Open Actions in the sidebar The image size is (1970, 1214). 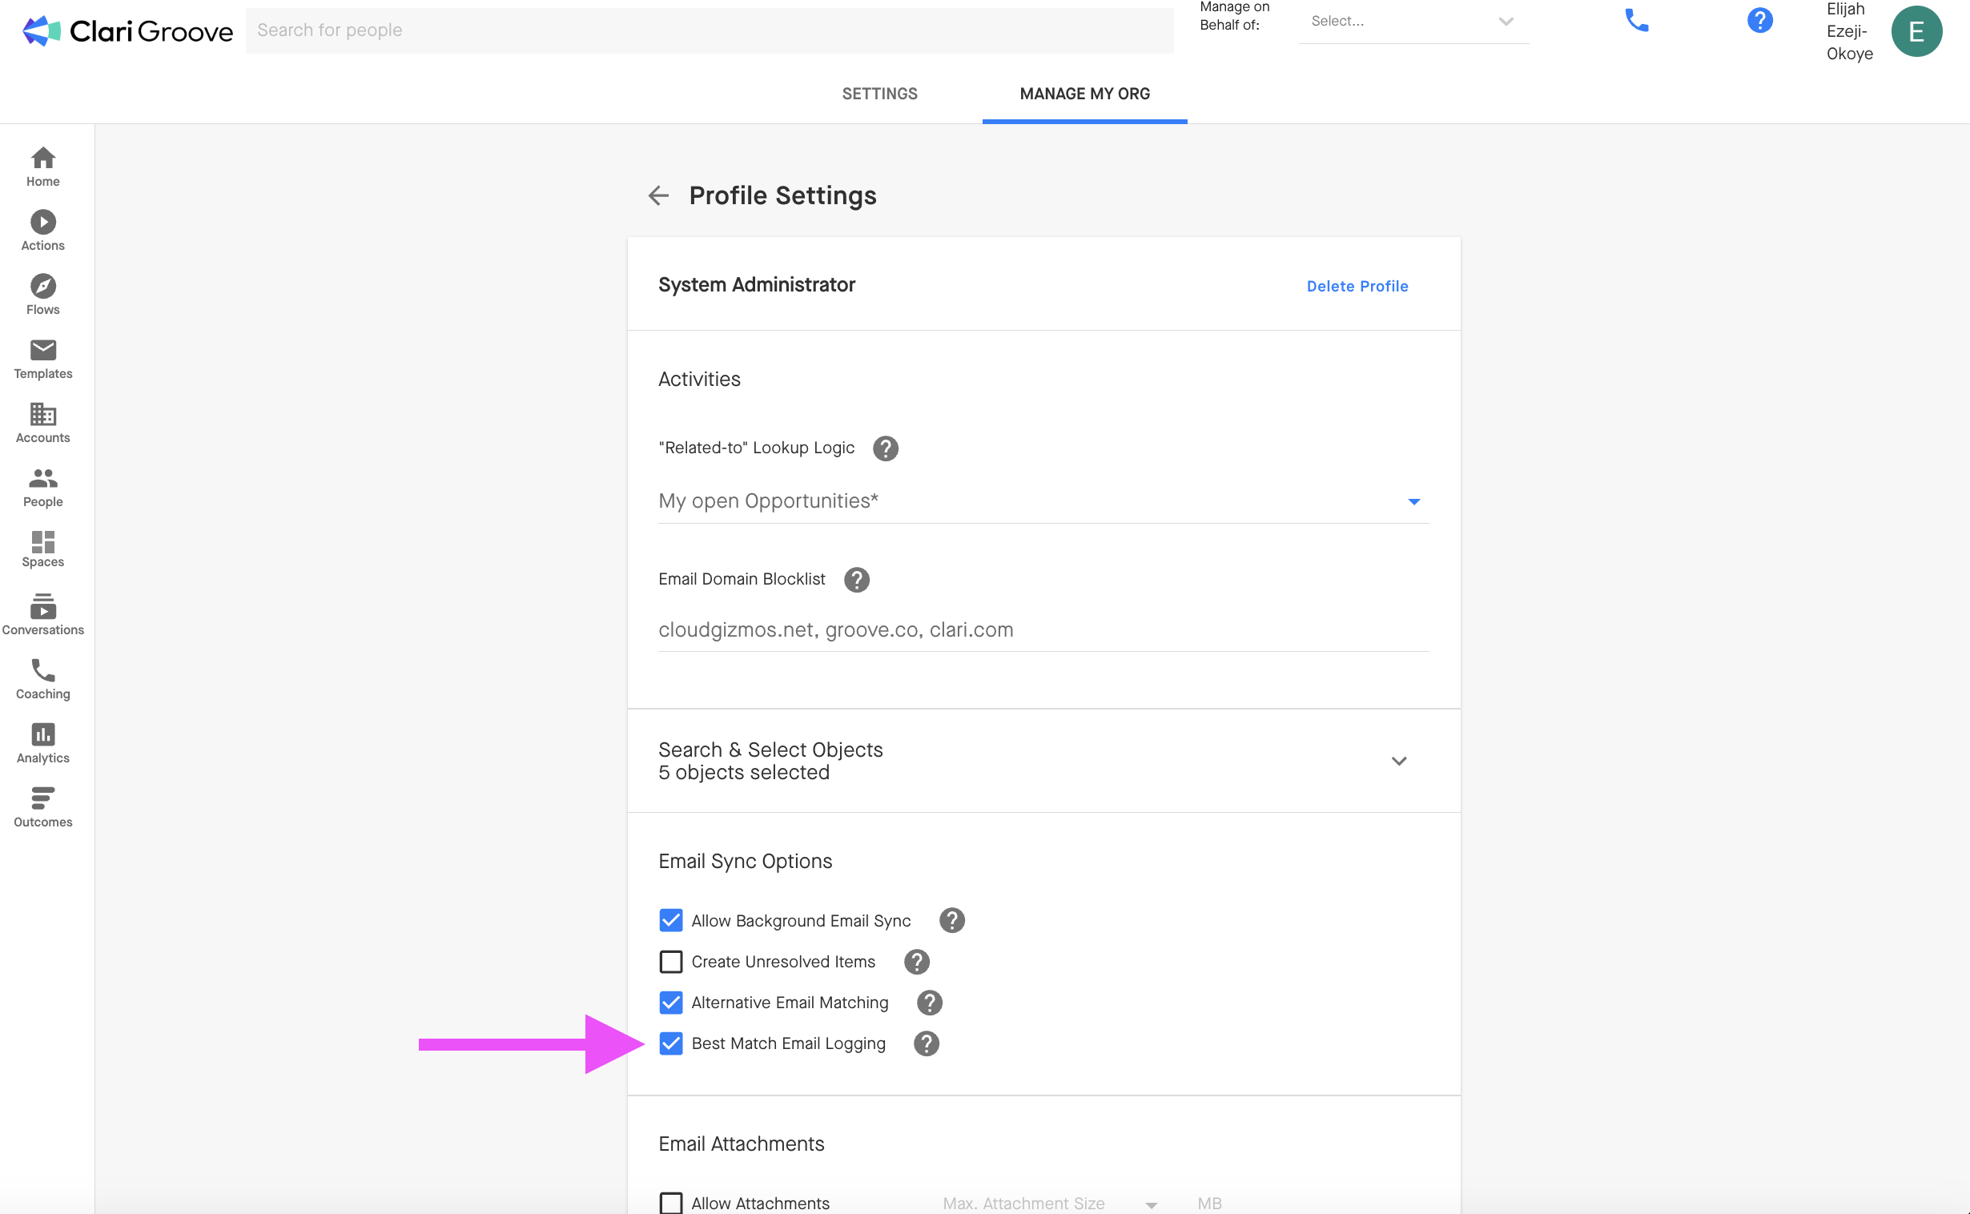click(42, 231)
